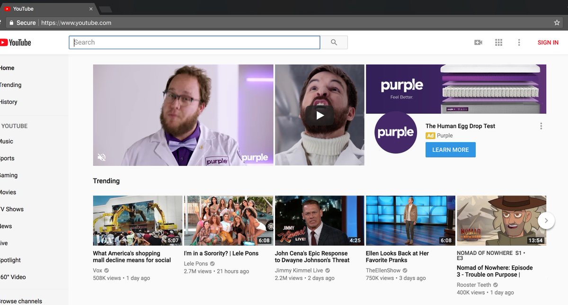Open a new browser tab

(x=105, y=9)
